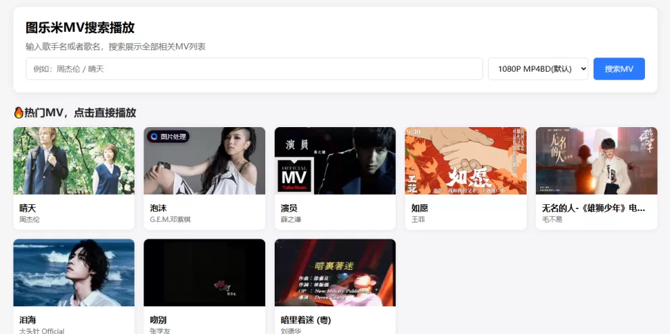This screenshot has width=670, height=334.
Task: Click the fire icon beside 热门MV
Action: click(18, 113)
